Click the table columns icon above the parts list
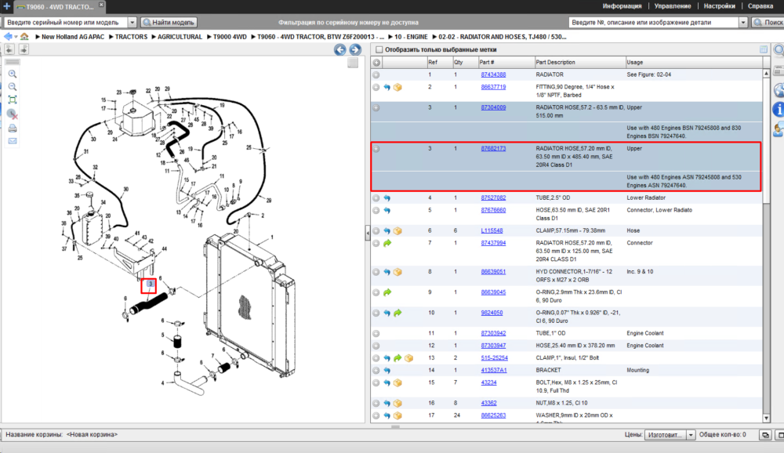Viewport: 784px width, 453px height. click(764, 49)
